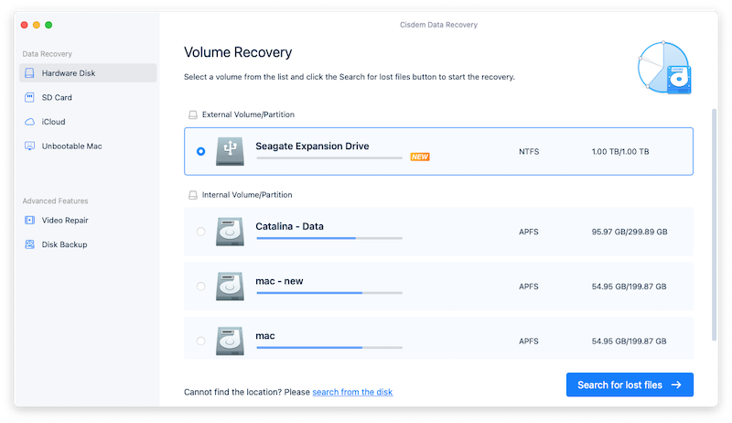Click the volume list vertical scrollbar
732x423 pixels.
tap(714, 225)
